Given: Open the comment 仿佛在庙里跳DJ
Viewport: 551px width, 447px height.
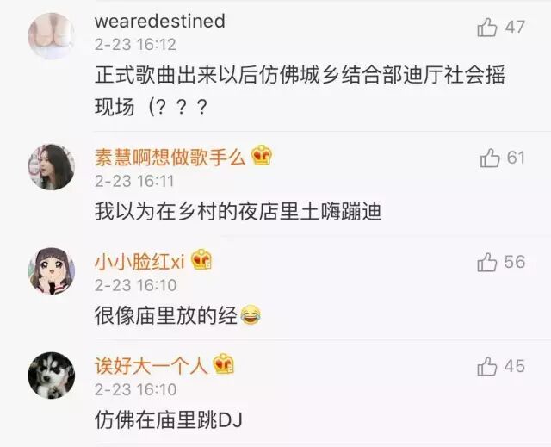Looking at the screenshot, I should click(169, 420).
